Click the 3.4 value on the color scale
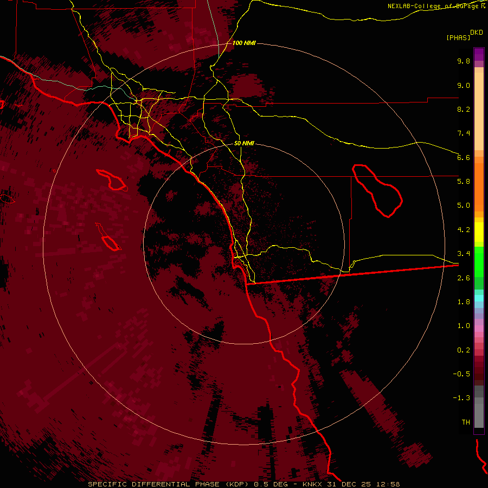 (x=464, y=254)
